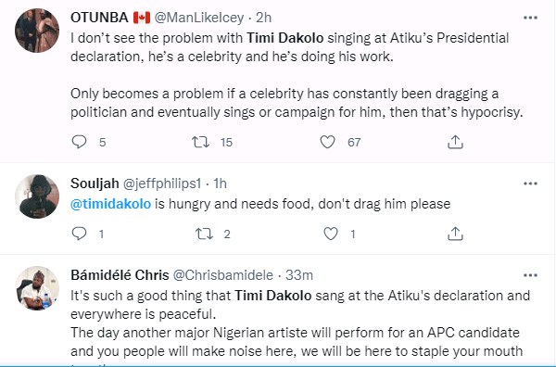
Task: Like Souljah's tweet with 1 like
Action: pyautogui.click(x=331, y=234)
